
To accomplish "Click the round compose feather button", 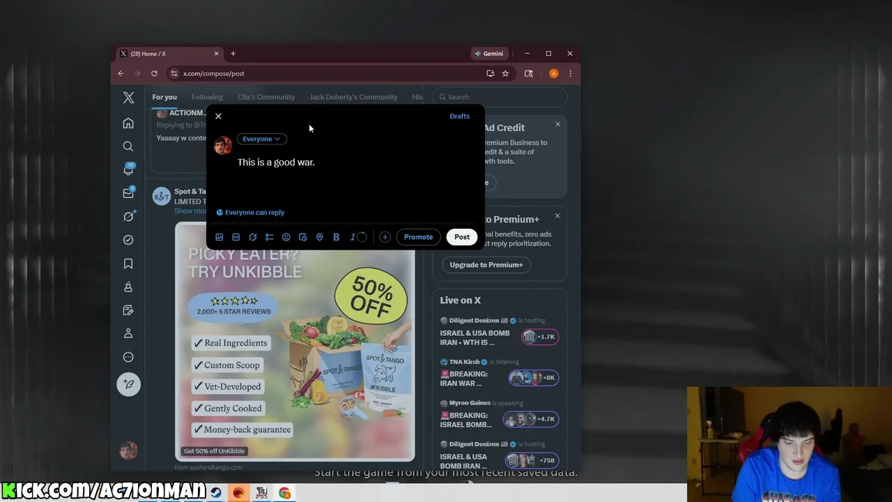I will pyautogui.click(x=128, y=384).
